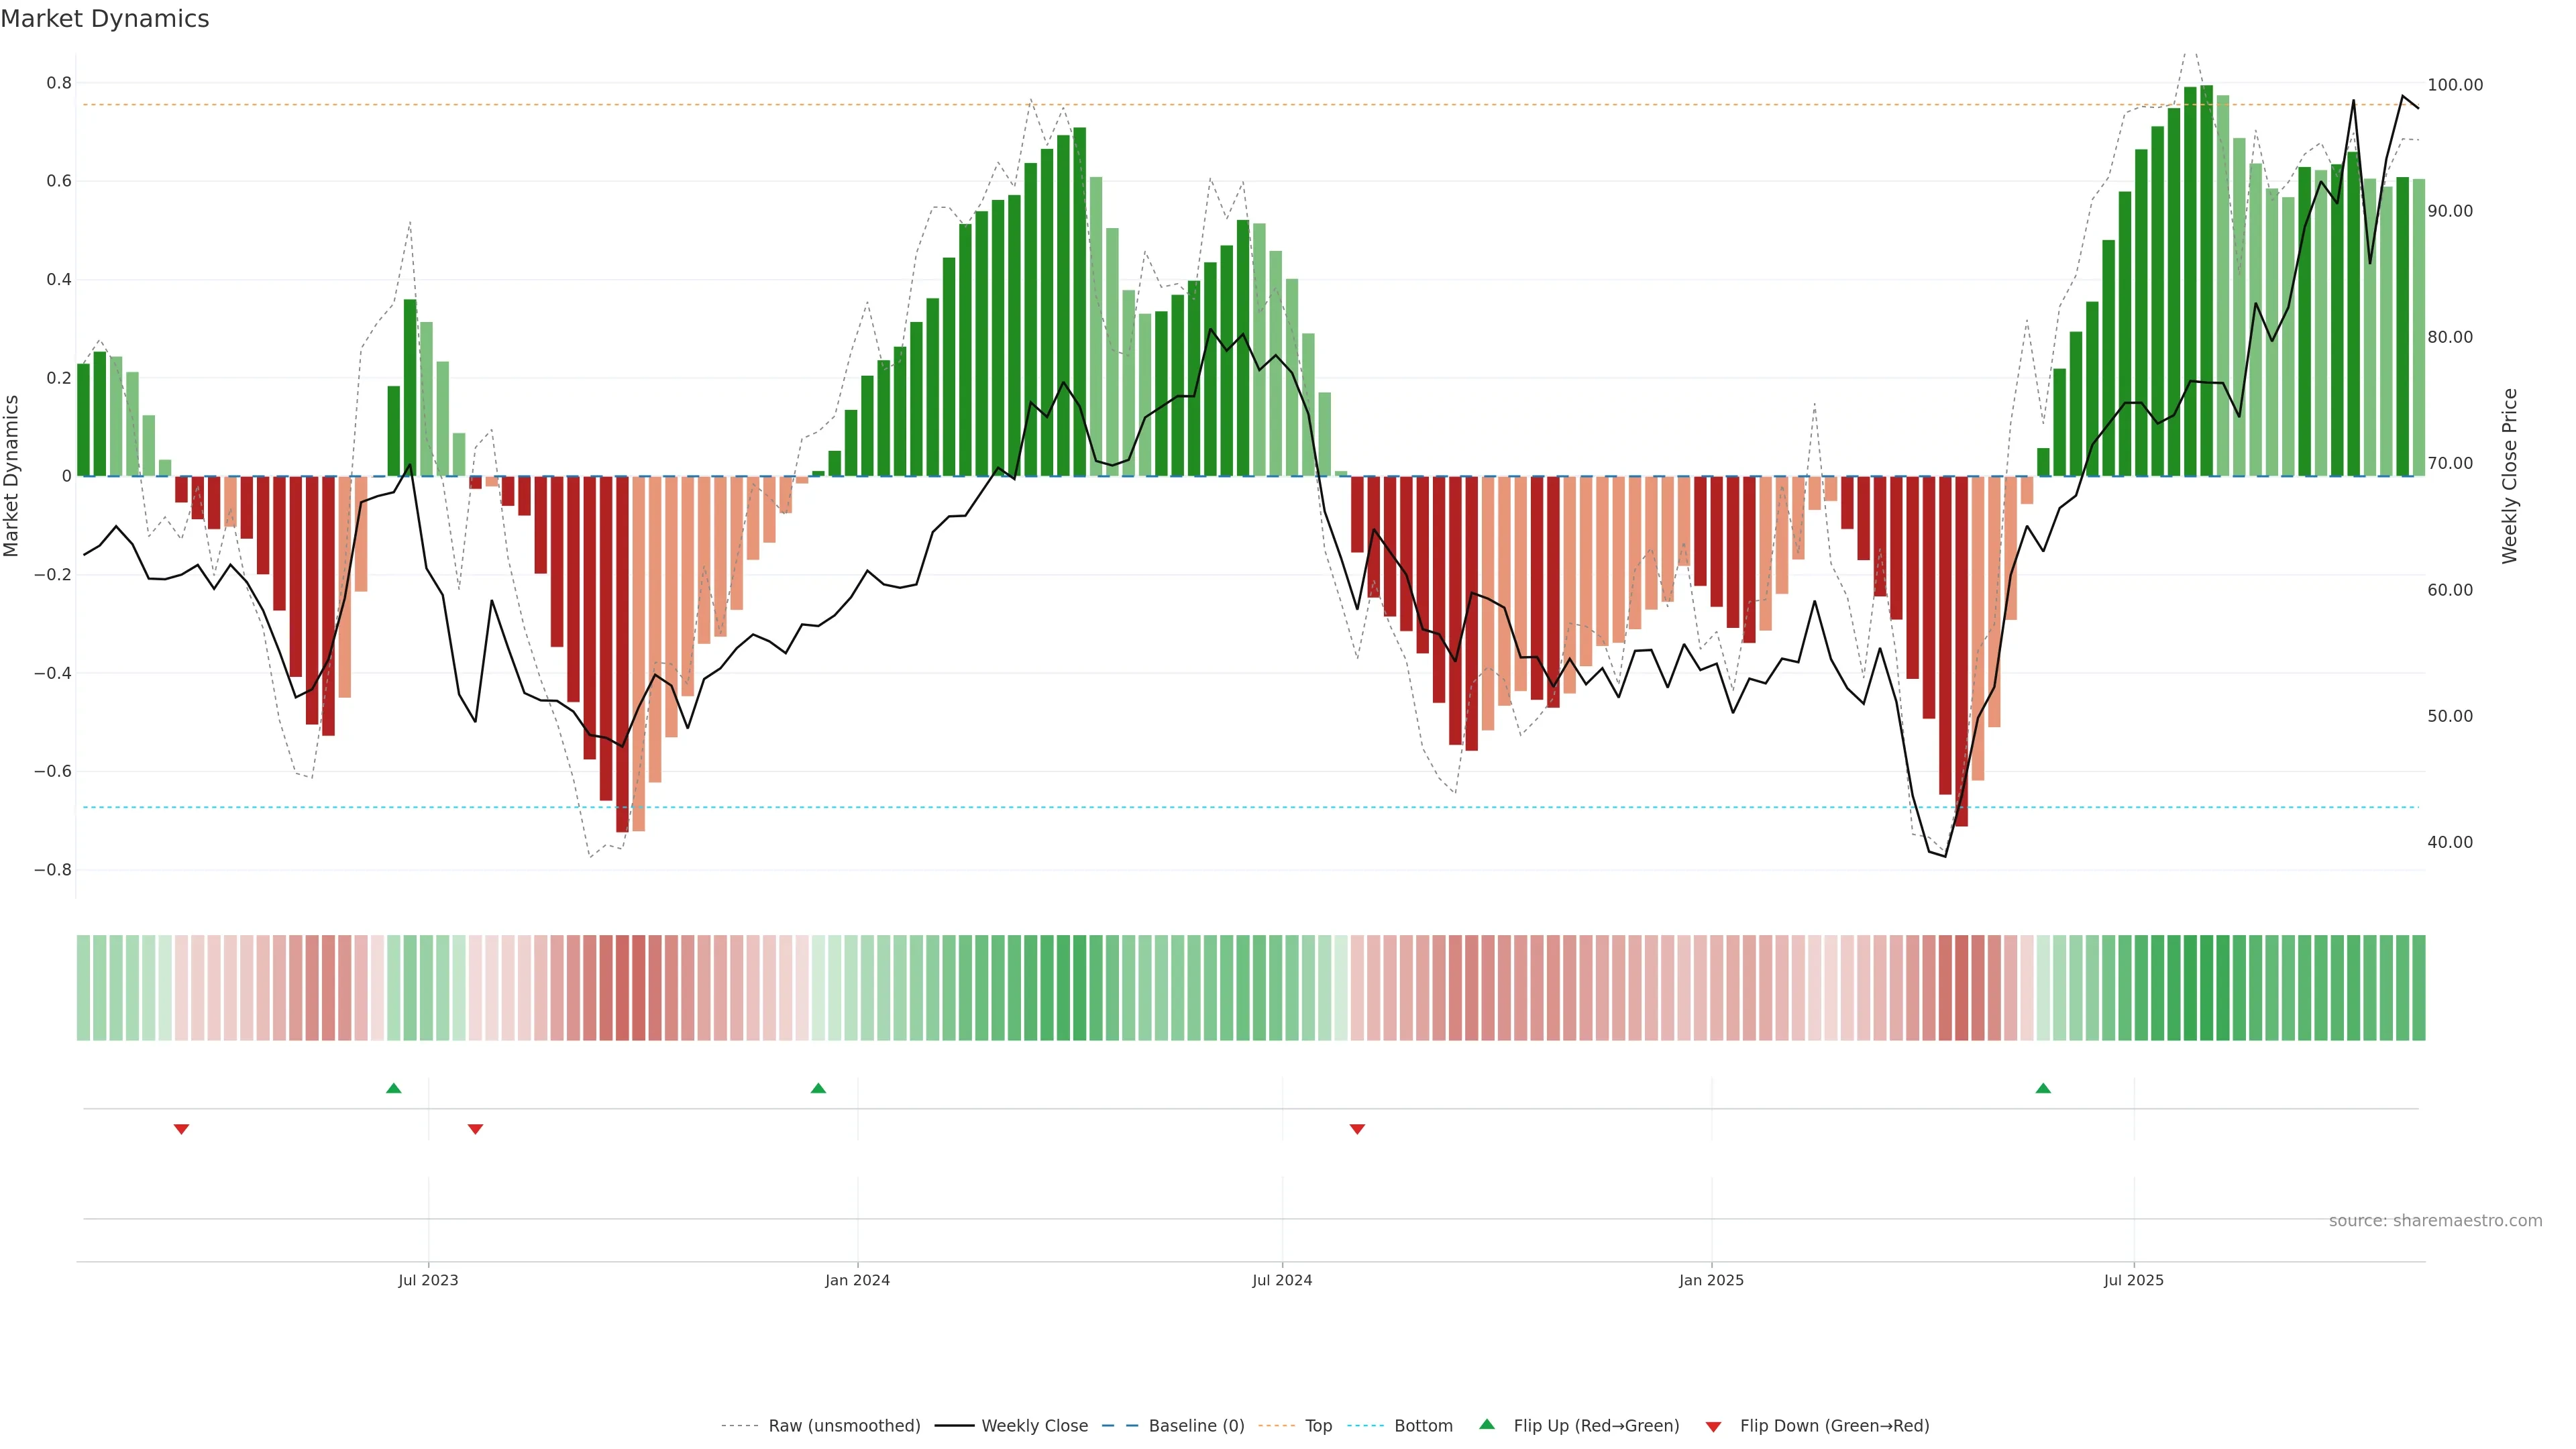Click the source: sharemaestro.com text
This screenshot has height=1449, width=2576.
[x=2435, y=1221]
